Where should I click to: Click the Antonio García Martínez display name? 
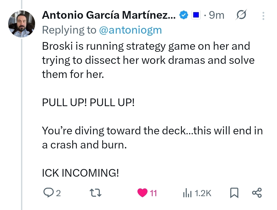coord(109,16)
